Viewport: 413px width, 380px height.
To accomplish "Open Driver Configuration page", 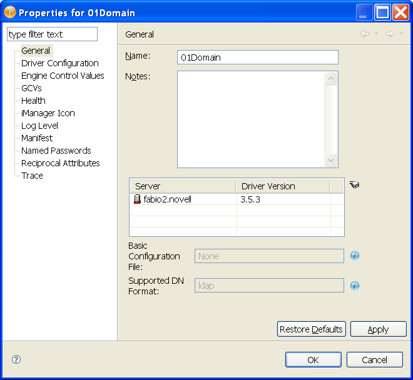I will coord(60,63).
